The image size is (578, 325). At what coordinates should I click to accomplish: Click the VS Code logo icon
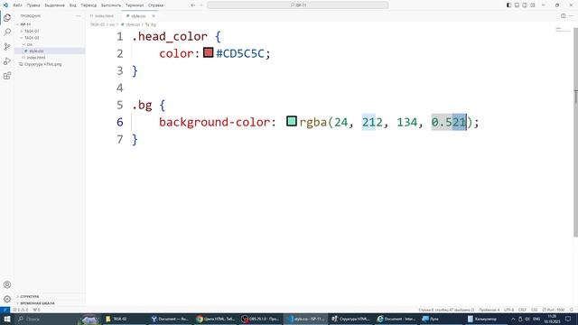5,5
